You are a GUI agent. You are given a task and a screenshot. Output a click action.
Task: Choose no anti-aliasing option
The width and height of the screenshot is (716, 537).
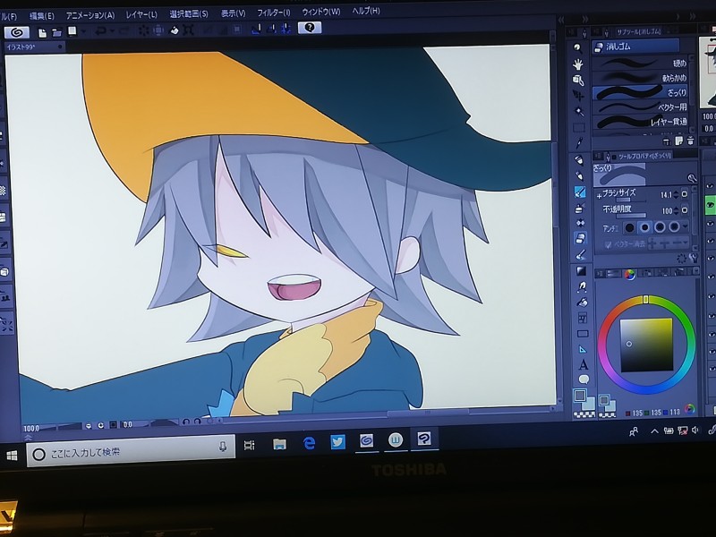pyautogui.click(x=630, y=227)
